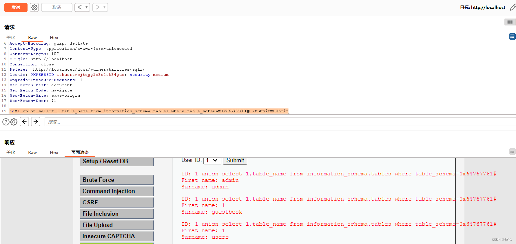Screen dimensions: 516x244
Task: Open the Brute Force menu item
Action: click(x=117, y=180)
